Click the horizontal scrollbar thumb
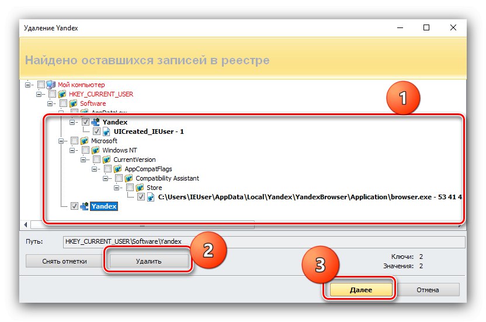 pyautogui.click(x=143, y=225)
